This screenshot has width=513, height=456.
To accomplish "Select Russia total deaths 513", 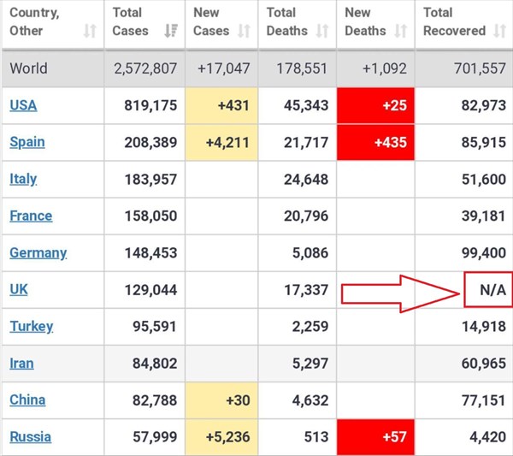I will [316, 437].
